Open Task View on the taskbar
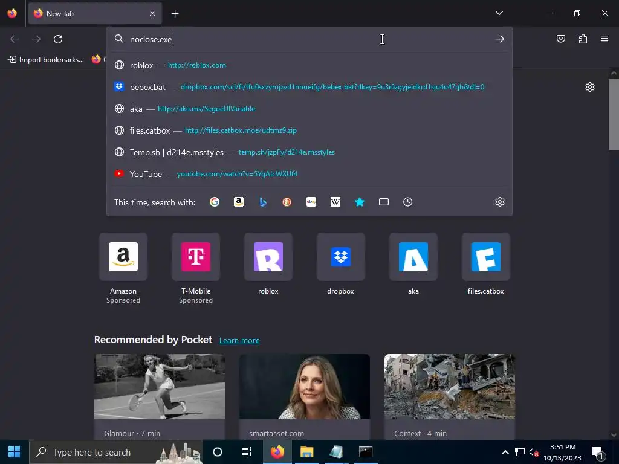 pos(247,452)
